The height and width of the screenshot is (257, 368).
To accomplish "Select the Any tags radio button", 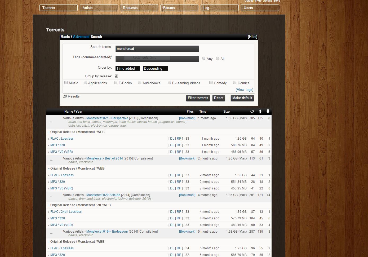I will click(x=204, y=58).
